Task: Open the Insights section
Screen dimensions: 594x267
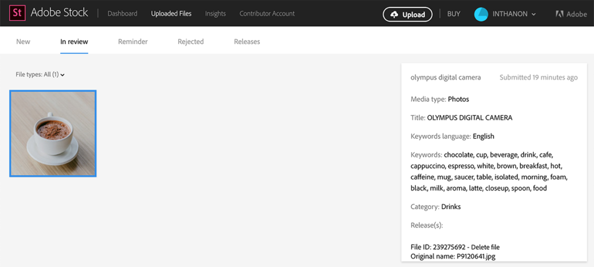Action: pos(215,13)
